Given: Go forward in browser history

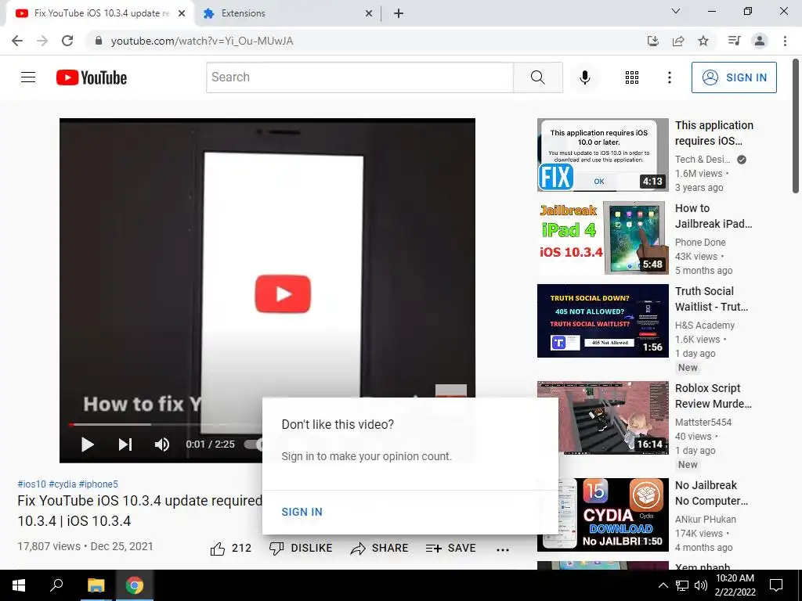Looking at the screenshot, I should pyautogui.click(x=42, y=41).
